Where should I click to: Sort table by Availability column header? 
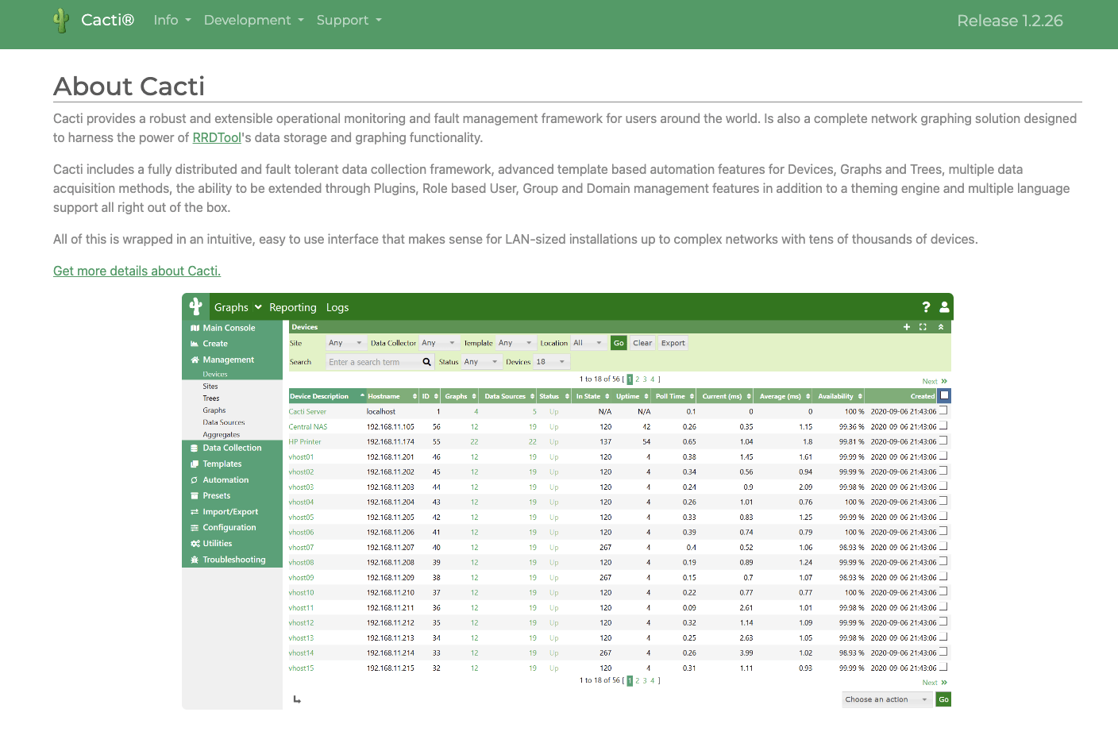click(x=838, y=396)
